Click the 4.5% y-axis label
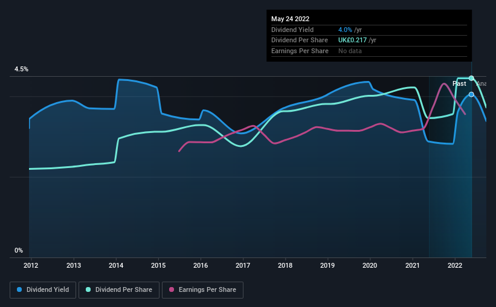Viewport: 496px width, 307px height. tap(21, 69)
